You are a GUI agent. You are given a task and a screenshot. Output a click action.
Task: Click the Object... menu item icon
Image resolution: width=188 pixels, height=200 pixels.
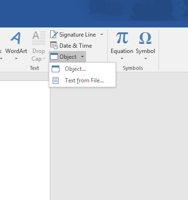coord(56,69)
